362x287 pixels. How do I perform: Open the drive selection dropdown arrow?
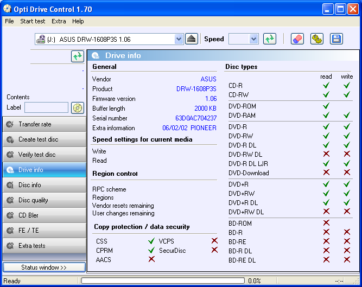179,39
